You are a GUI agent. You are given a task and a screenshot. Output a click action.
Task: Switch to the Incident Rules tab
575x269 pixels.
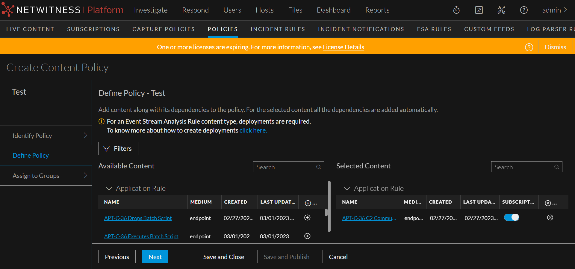click(278, 29)
